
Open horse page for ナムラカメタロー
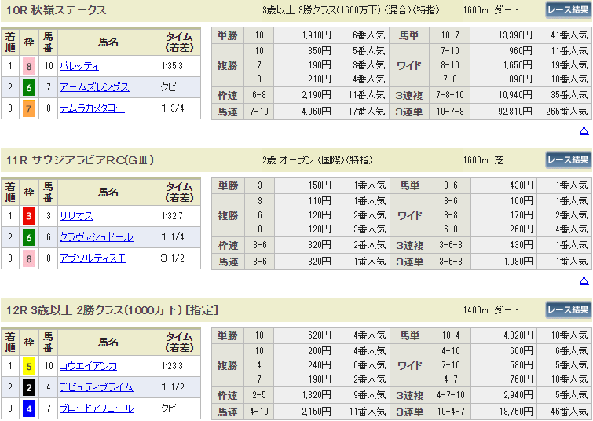[92, 108]
